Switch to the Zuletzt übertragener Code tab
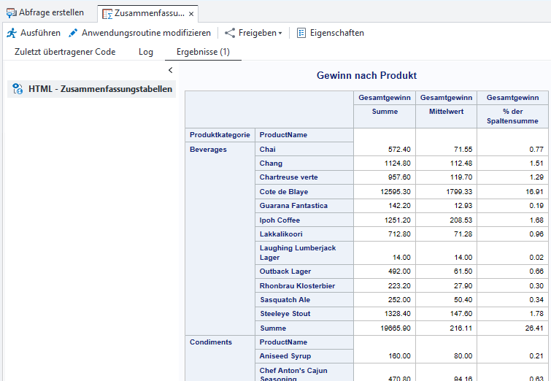551x381 pixels. point(65,52)
